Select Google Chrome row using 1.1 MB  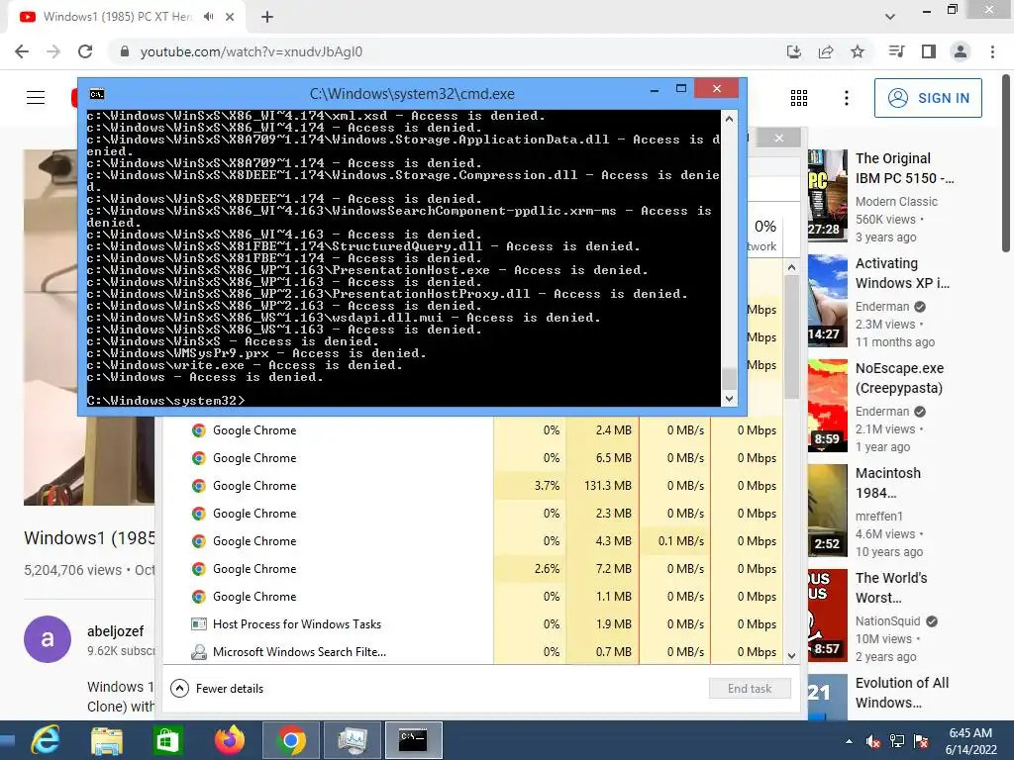[x=472, y=597]
